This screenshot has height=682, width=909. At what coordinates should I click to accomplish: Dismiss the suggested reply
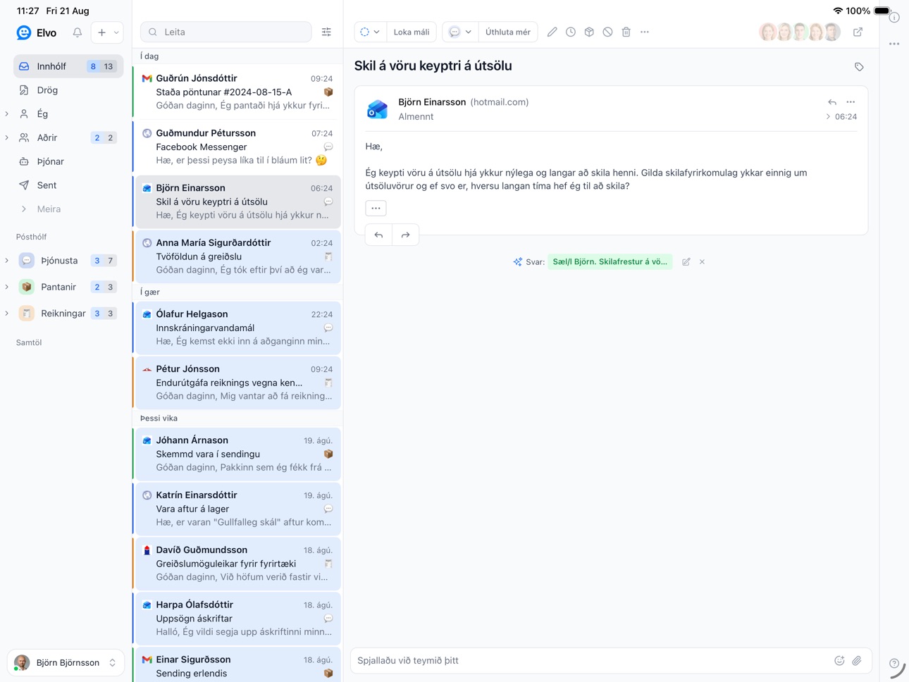702,261
